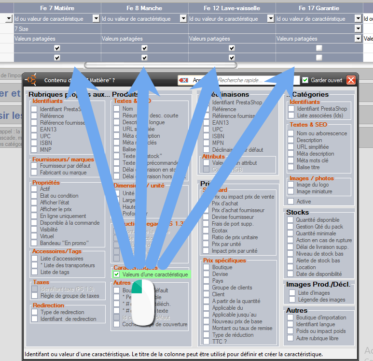Select the Fe 17 Garantie column header
Viewport: 373px width, 361px height.
point(318,8)
